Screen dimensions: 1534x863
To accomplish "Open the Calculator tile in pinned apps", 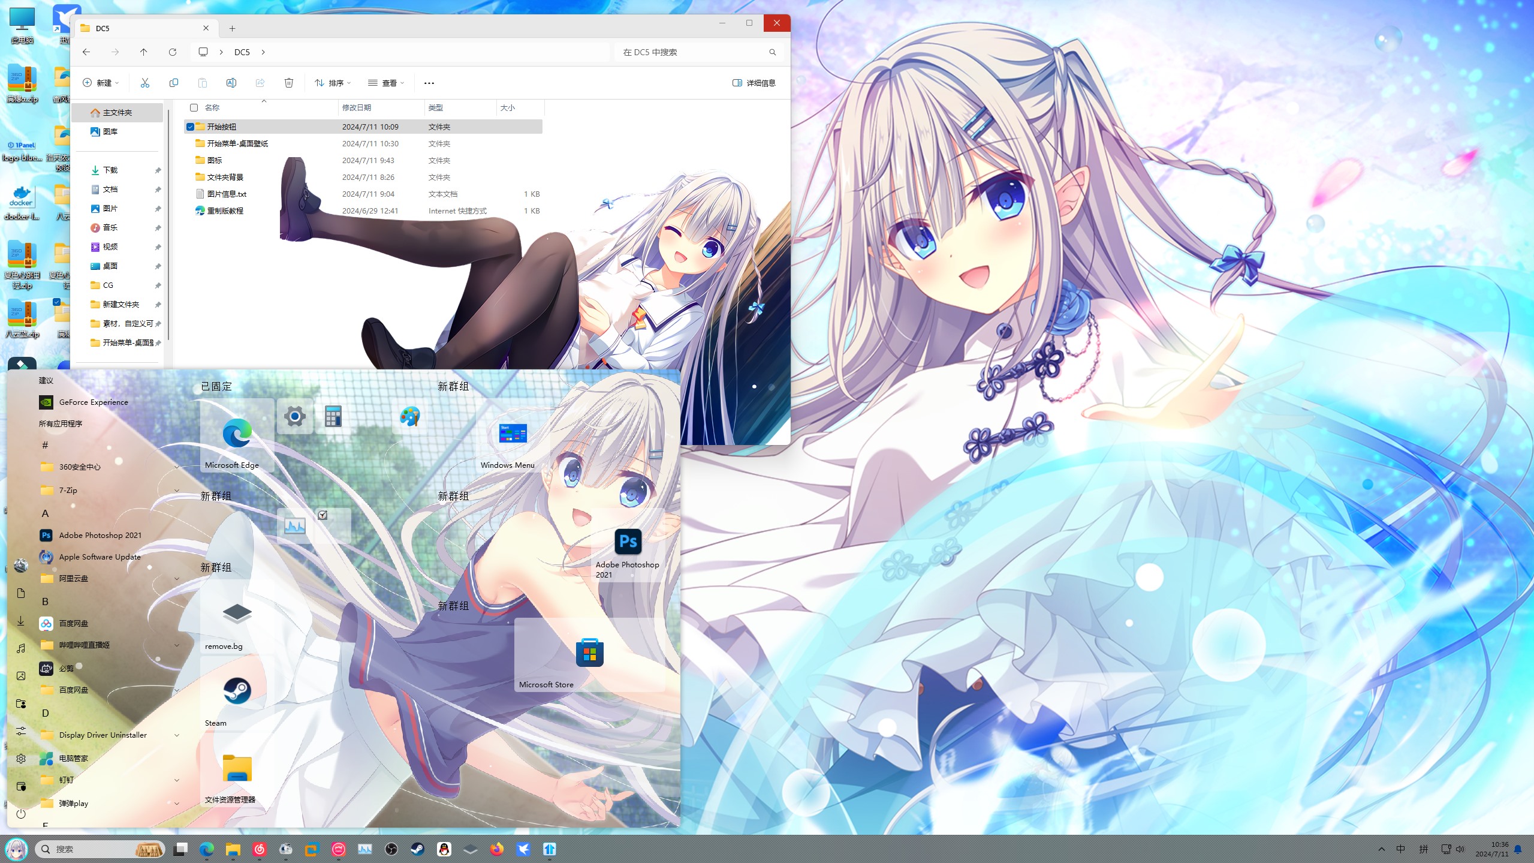I will 333,416.
